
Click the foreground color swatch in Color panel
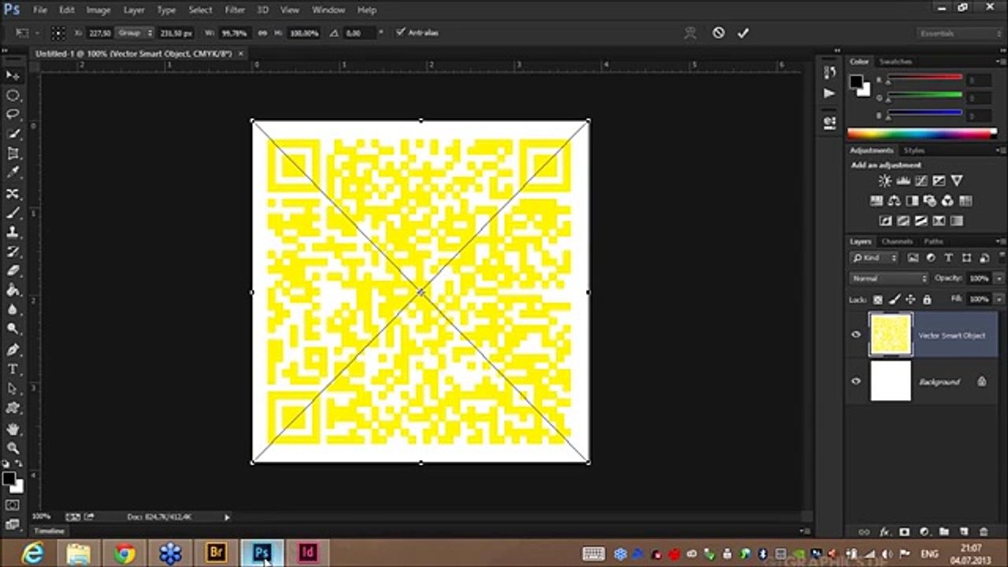tap(856, 81)
